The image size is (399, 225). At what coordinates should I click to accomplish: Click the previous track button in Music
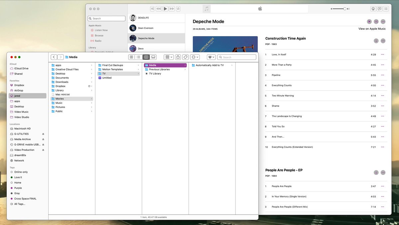[159, 9]
